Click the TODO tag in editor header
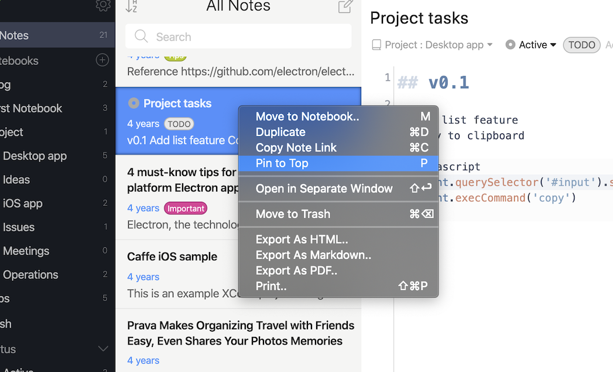The height and width of the screenshot is (372, 613). click(581, 45)
